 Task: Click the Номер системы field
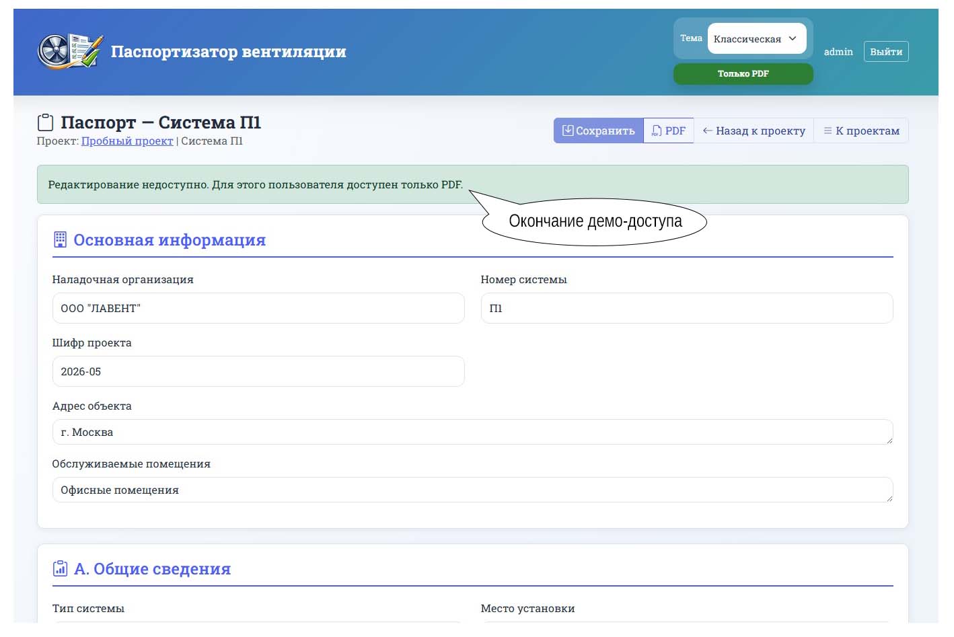(x=687, y=308)
